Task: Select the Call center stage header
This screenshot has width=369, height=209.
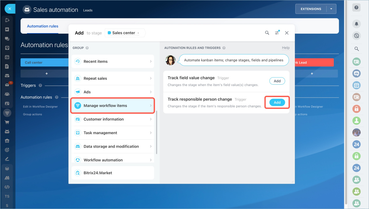Action: click(x=45, y=62)
